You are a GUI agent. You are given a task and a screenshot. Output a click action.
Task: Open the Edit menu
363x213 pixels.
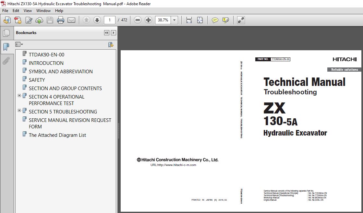pyautogui.click(x=16, y=11)
